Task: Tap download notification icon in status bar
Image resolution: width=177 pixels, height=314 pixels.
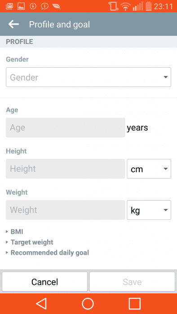Action: pyautogui.click(x=33, y=6)
